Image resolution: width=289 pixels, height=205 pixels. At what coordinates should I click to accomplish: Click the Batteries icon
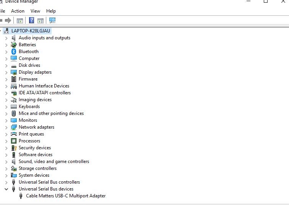point(14,45)
